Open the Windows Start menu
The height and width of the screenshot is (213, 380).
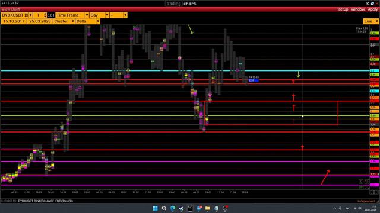(x=155, y=208)
